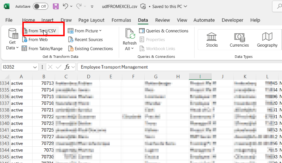The height and width of the screenshot is (163, 282).
Task: Open the Page Layout tab
Action: tap(91, 20)
